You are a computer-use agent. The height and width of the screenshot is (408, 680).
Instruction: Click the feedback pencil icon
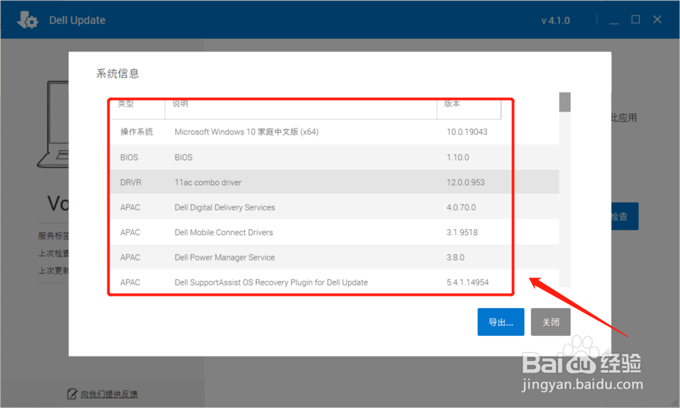72,394
